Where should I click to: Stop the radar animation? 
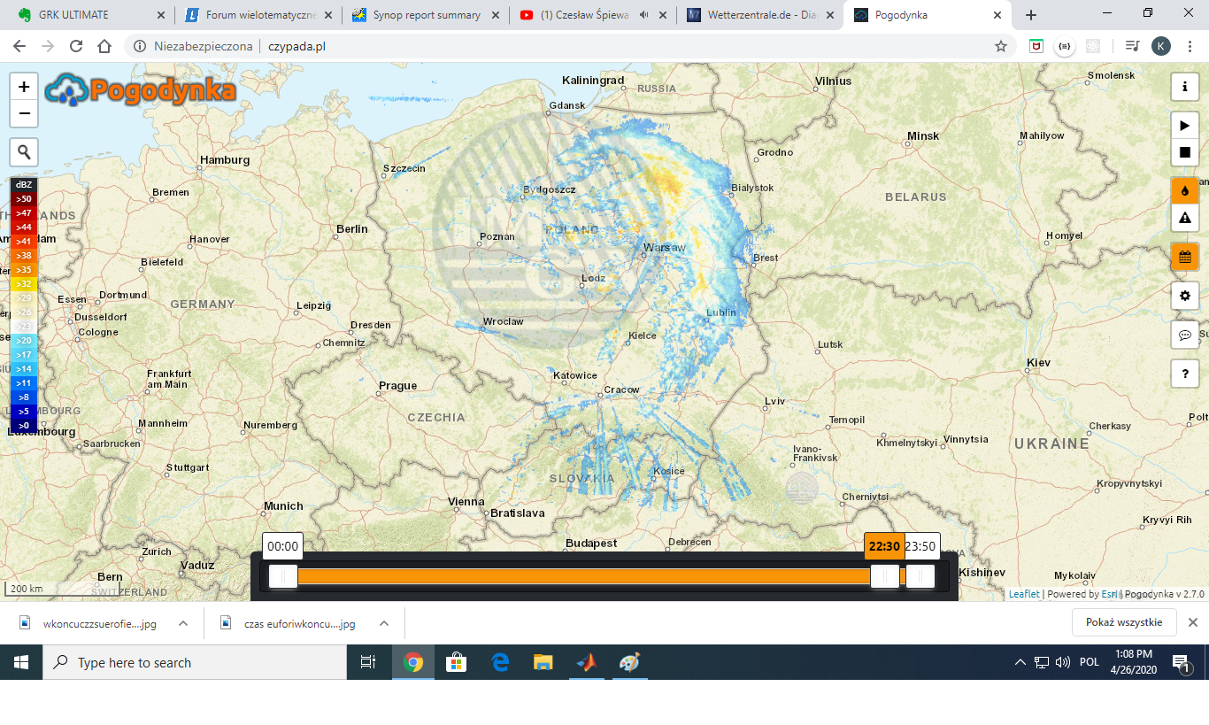pos(1185,152)
